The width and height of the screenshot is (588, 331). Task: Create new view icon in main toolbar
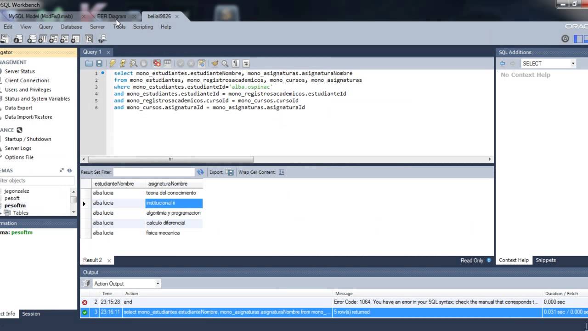tap(54, 39)
